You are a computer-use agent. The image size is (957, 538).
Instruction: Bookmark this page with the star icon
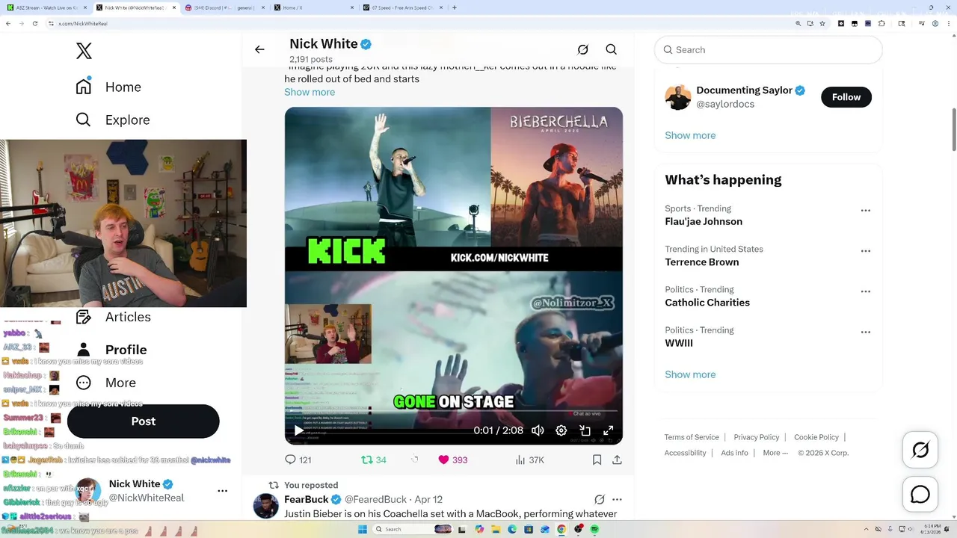point(822,23)
